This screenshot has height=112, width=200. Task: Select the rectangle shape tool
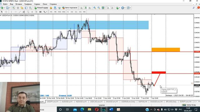[x=40, y=12]
